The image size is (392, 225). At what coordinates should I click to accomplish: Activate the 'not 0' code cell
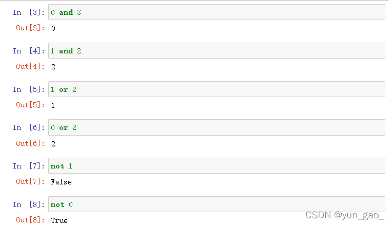217,204
